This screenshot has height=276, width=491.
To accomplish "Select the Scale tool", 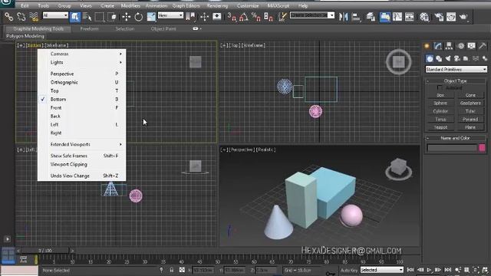I will (x=151, y=17).
